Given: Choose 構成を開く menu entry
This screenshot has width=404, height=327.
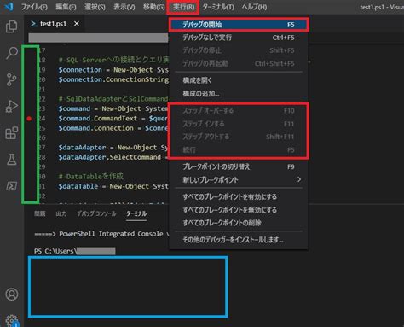Looking at the screenshot, I should tap(239, 80).
